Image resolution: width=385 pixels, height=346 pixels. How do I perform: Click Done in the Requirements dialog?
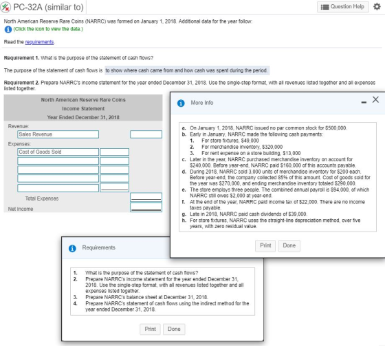(174, 329)
